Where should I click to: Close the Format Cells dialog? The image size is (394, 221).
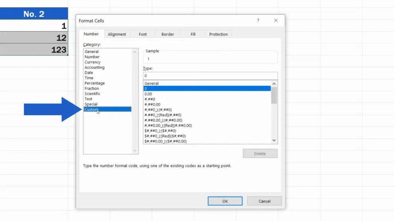pyautogui.click(x=275, y=21)
